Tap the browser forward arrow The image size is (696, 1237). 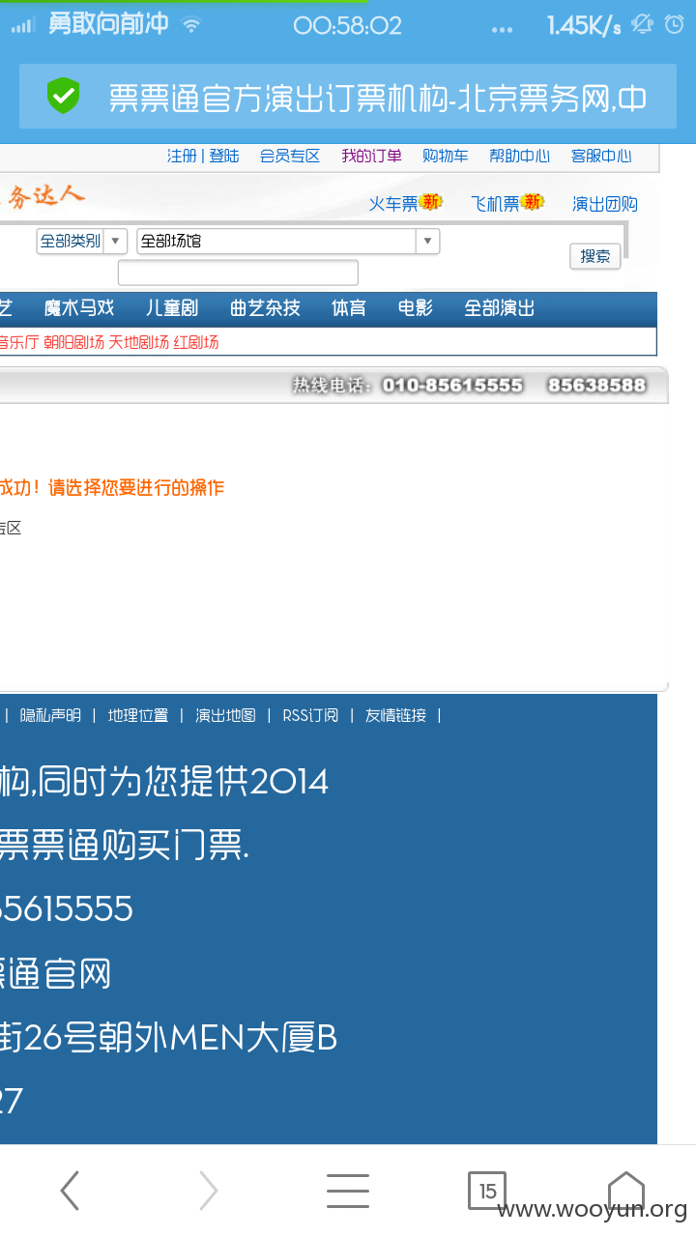(209, 1191)
